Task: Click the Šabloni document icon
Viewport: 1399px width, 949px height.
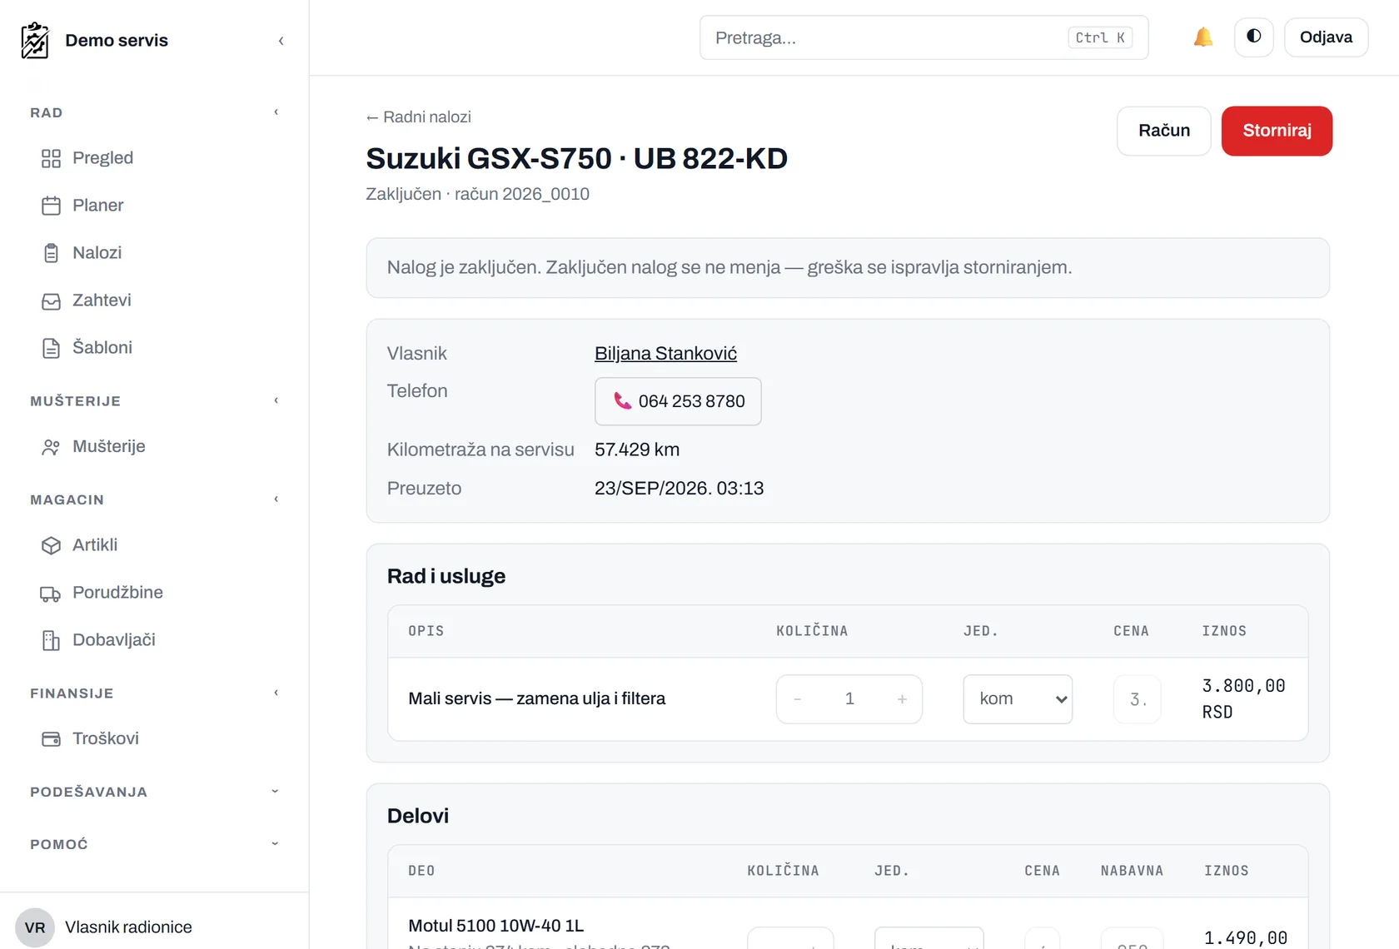Action: tap(52, 348)
